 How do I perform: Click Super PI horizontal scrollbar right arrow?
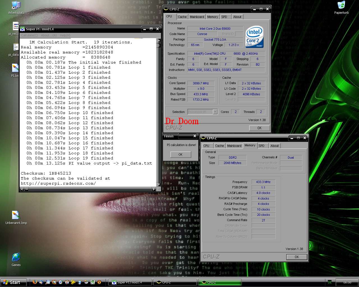(x=154, y=189)
